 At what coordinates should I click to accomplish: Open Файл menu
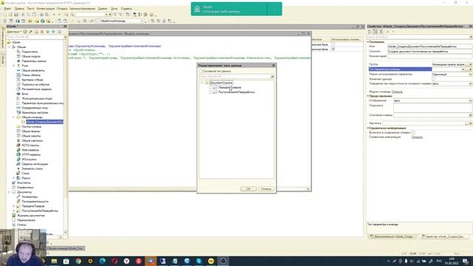point(7,9)
